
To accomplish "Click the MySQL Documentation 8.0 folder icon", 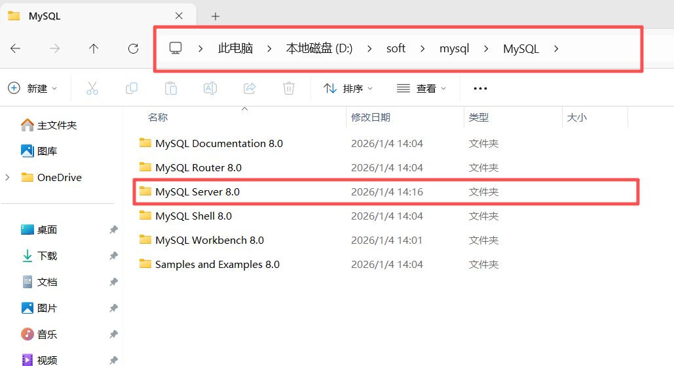I will (x=145, y=143).
